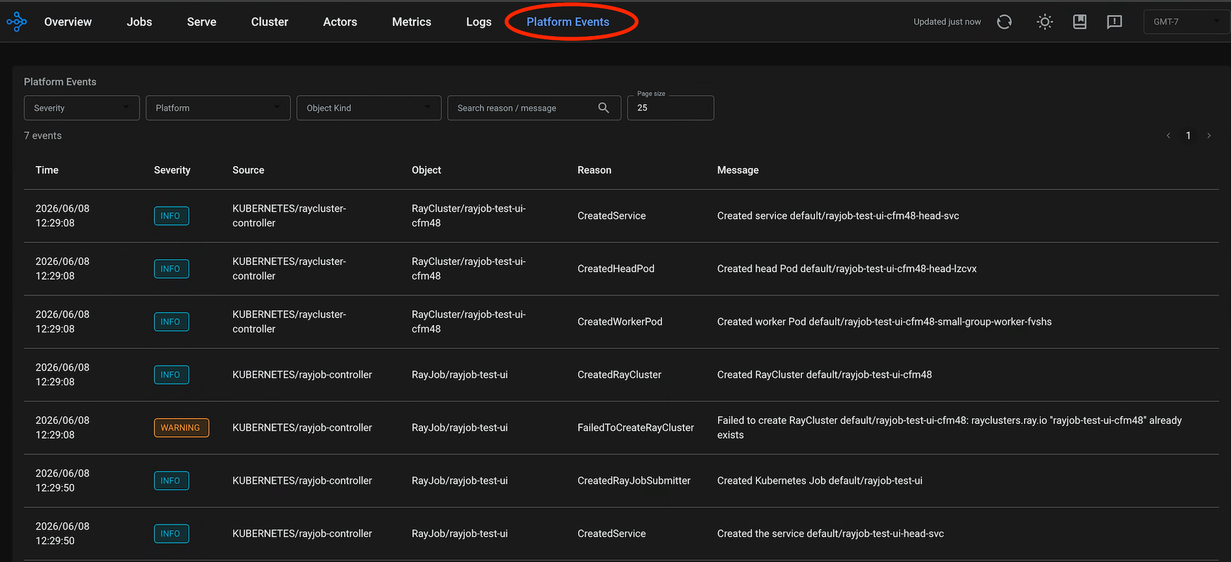
Task: Expand the Object Kind filter dropdown
Action: point(369,108)
